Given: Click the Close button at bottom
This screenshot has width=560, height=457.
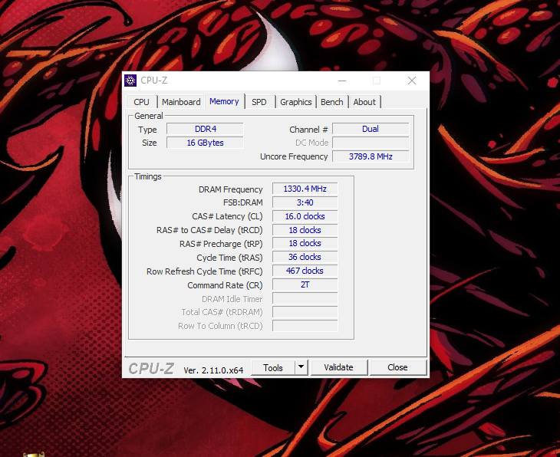Looking at the screenshot, I should 397,367.
